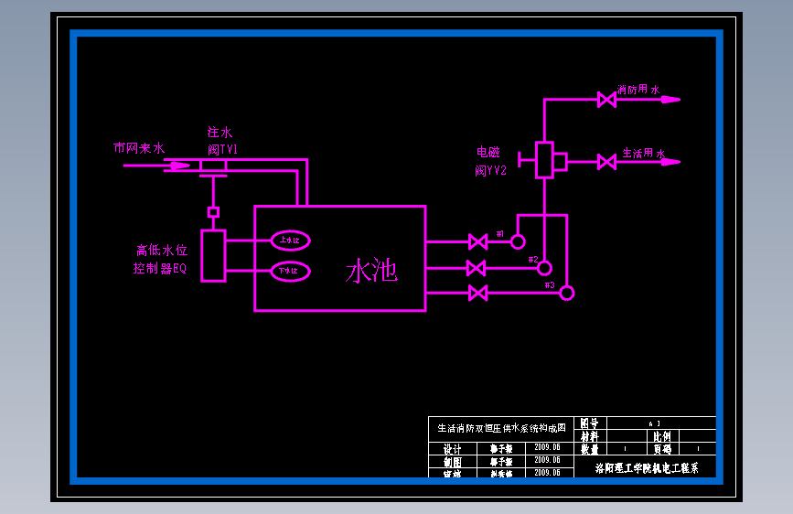This screenshot has width=793, height=514.
Task: Select the water level controller EQ rectangle
Action: (x=213, y=255)
